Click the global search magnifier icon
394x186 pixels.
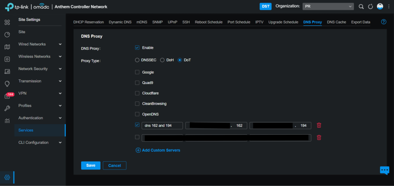pyautogui.click(x=361, y=7)
